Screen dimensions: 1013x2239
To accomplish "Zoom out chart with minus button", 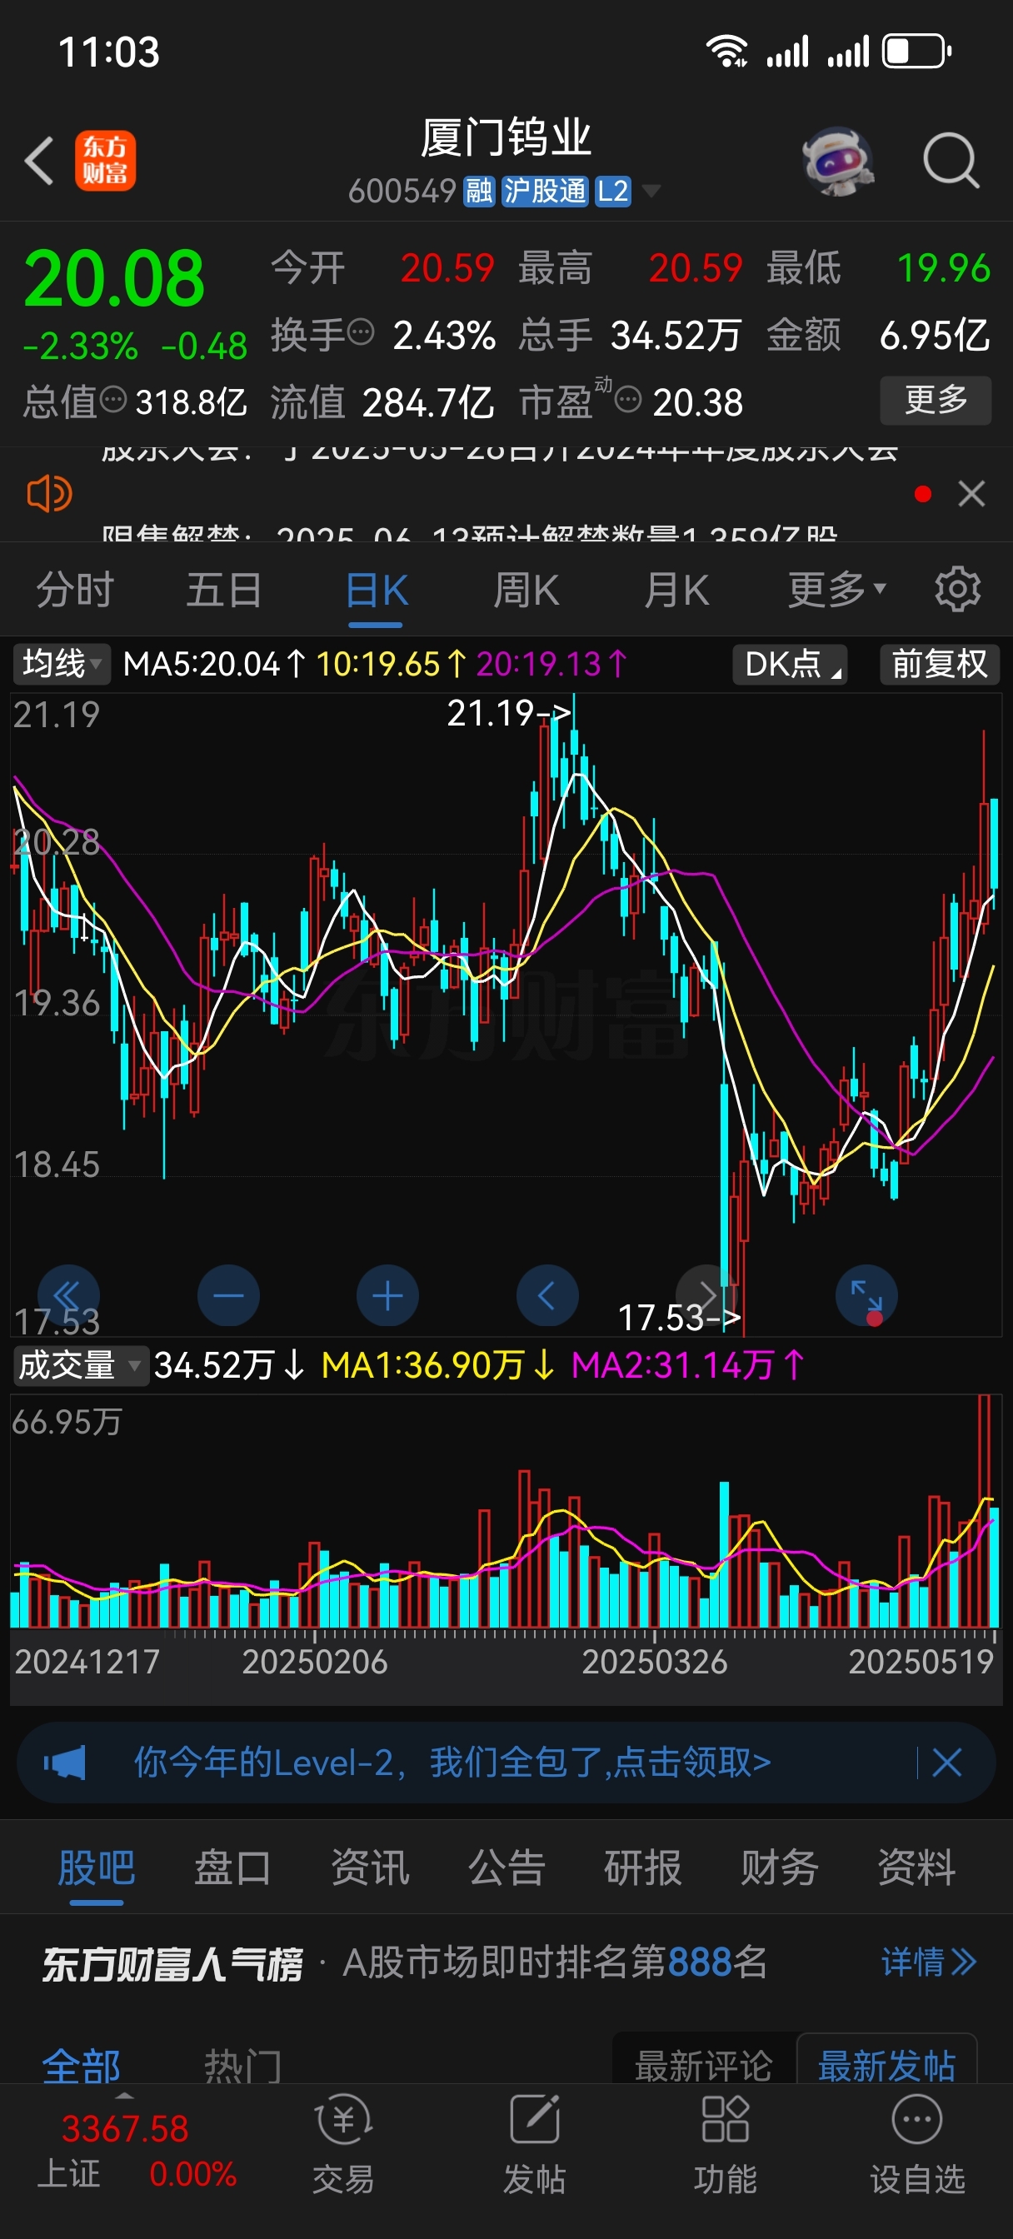I will click(x=229, y=1296).
